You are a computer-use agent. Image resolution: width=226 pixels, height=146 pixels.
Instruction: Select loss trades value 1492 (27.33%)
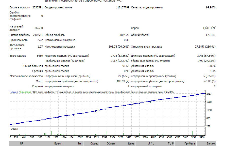pos(206,61)
